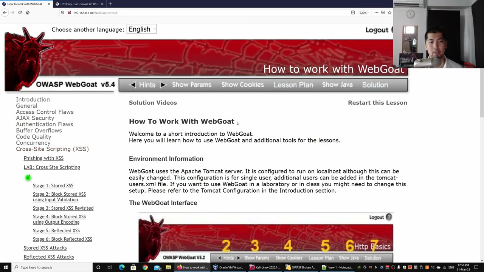Show previous hint with left arrow
Image resolution: width=484 pixels, height=272 pixels.
tap(132, 85)
